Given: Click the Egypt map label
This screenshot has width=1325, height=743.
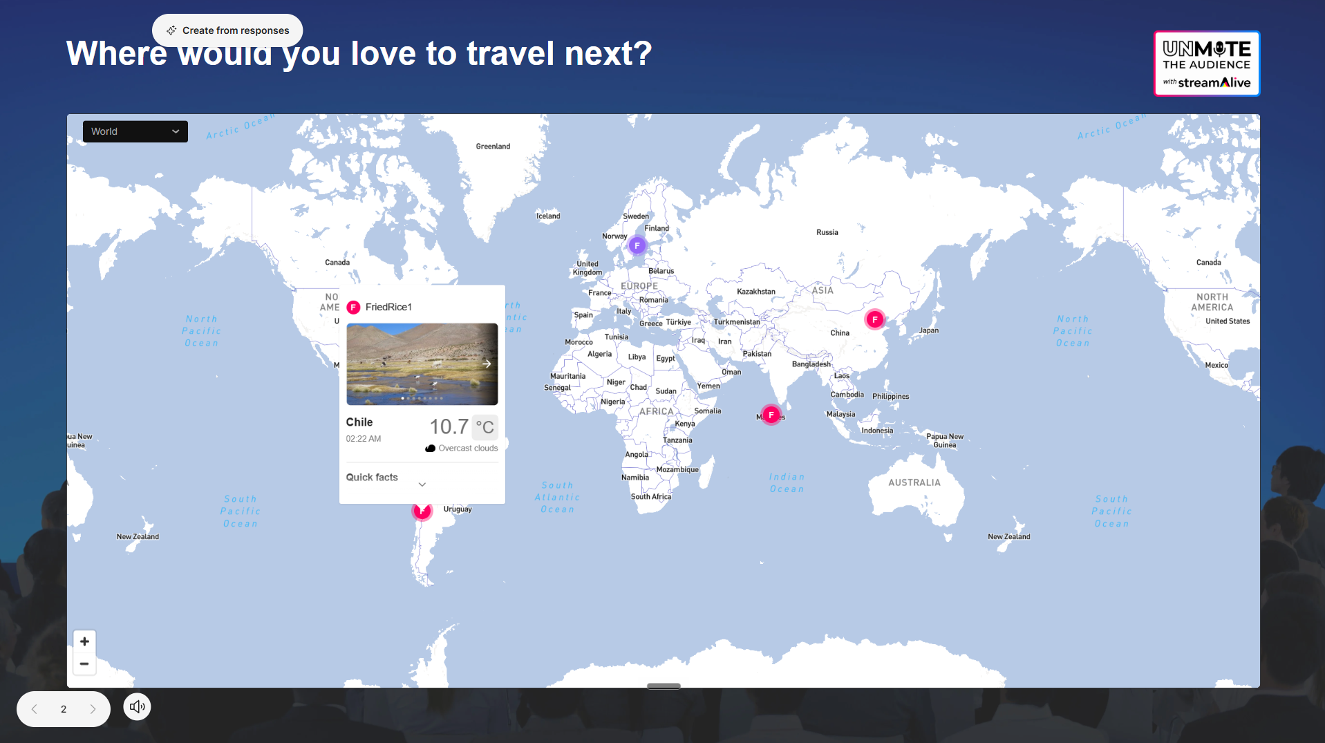Looking at the screenshot, I should pos(666,359).
